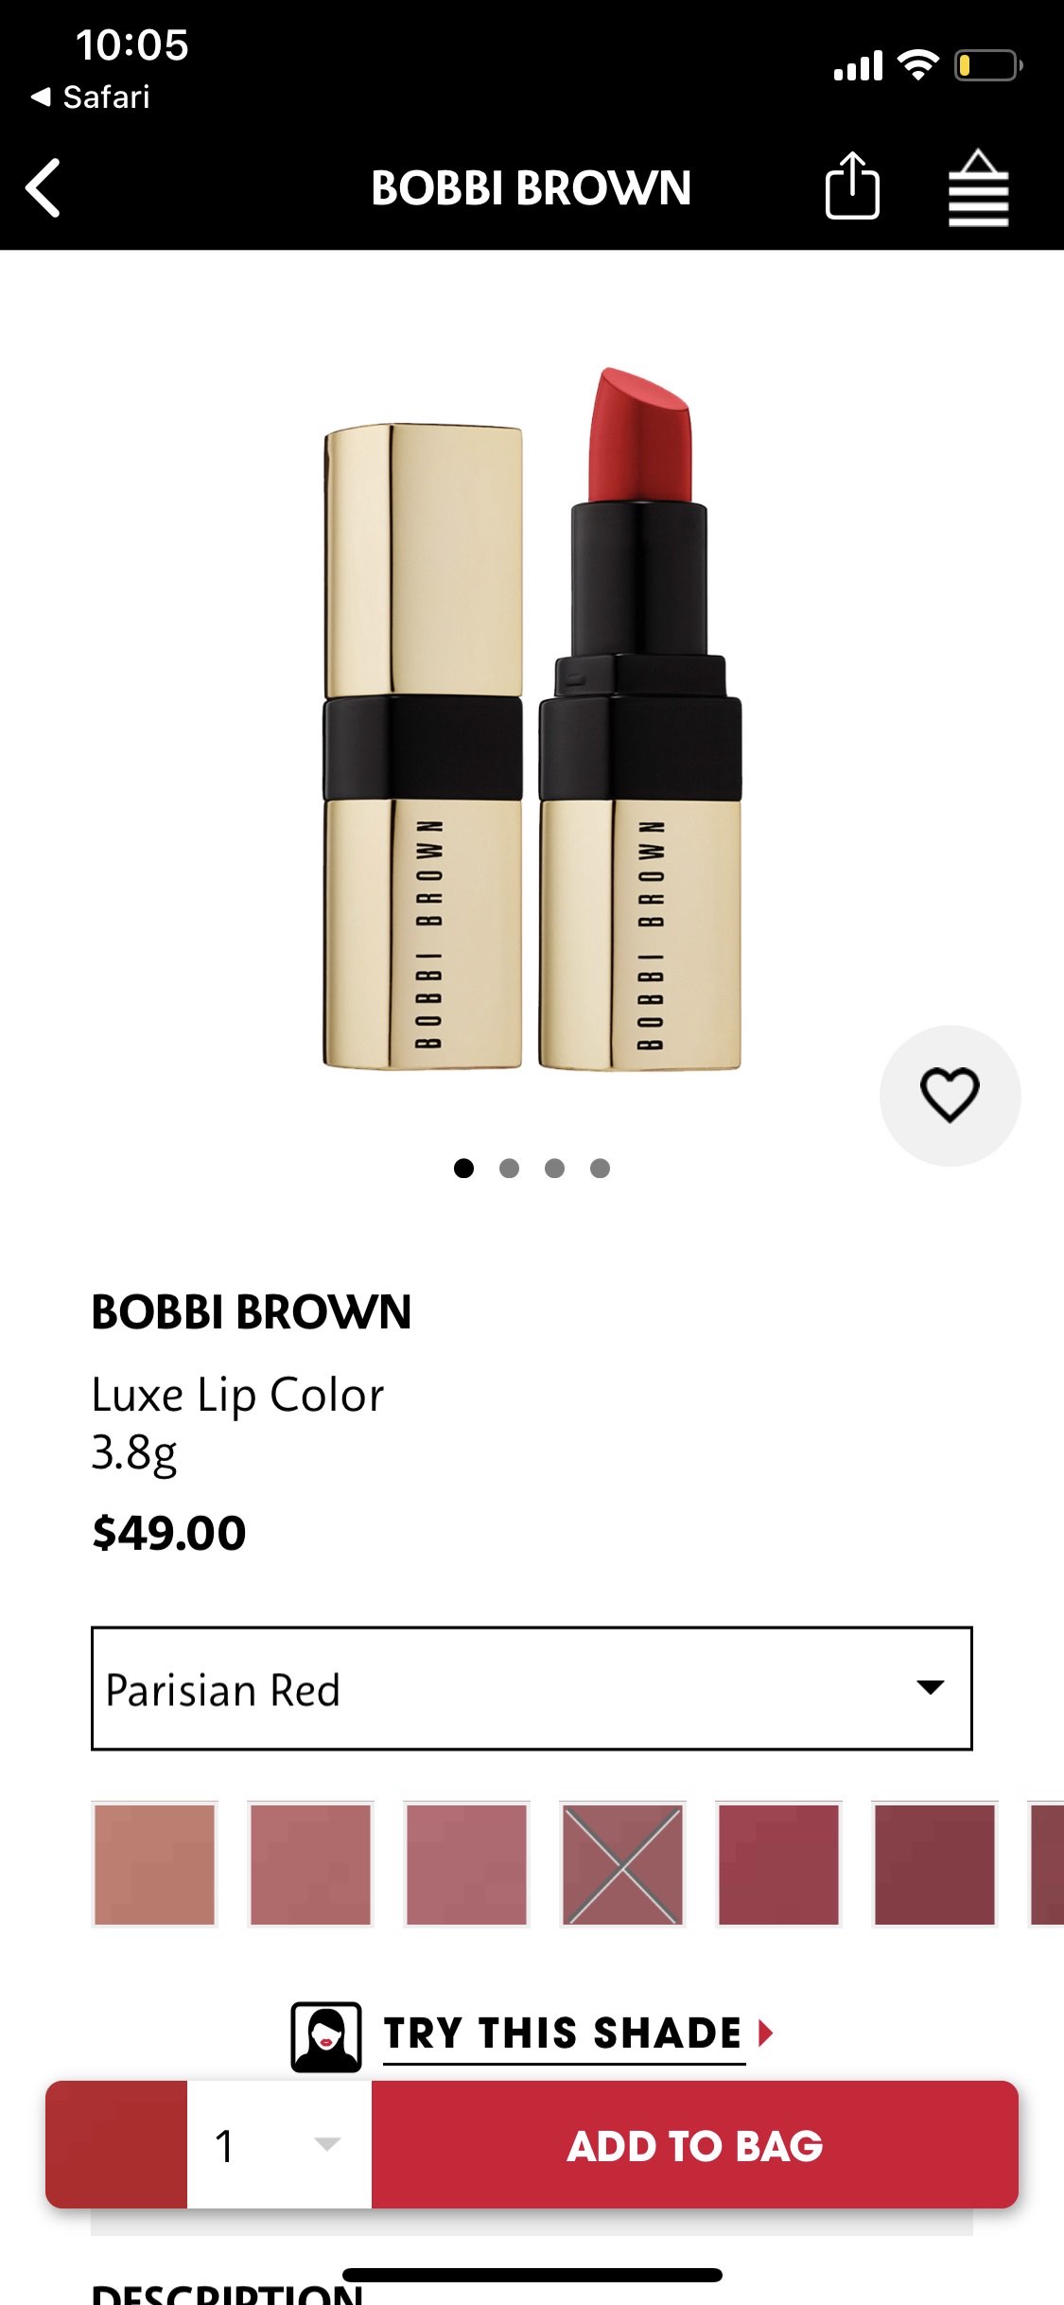1064x2305 pixels.
Task: Choose the second pink shade swatch
Action: 311,1864
